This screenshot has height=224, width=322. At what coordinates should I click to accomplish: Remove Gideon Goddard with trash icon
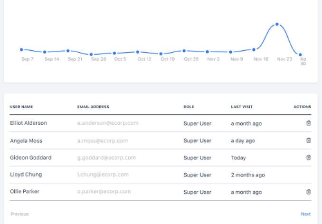pyautogui.click(x=308, y=158)
